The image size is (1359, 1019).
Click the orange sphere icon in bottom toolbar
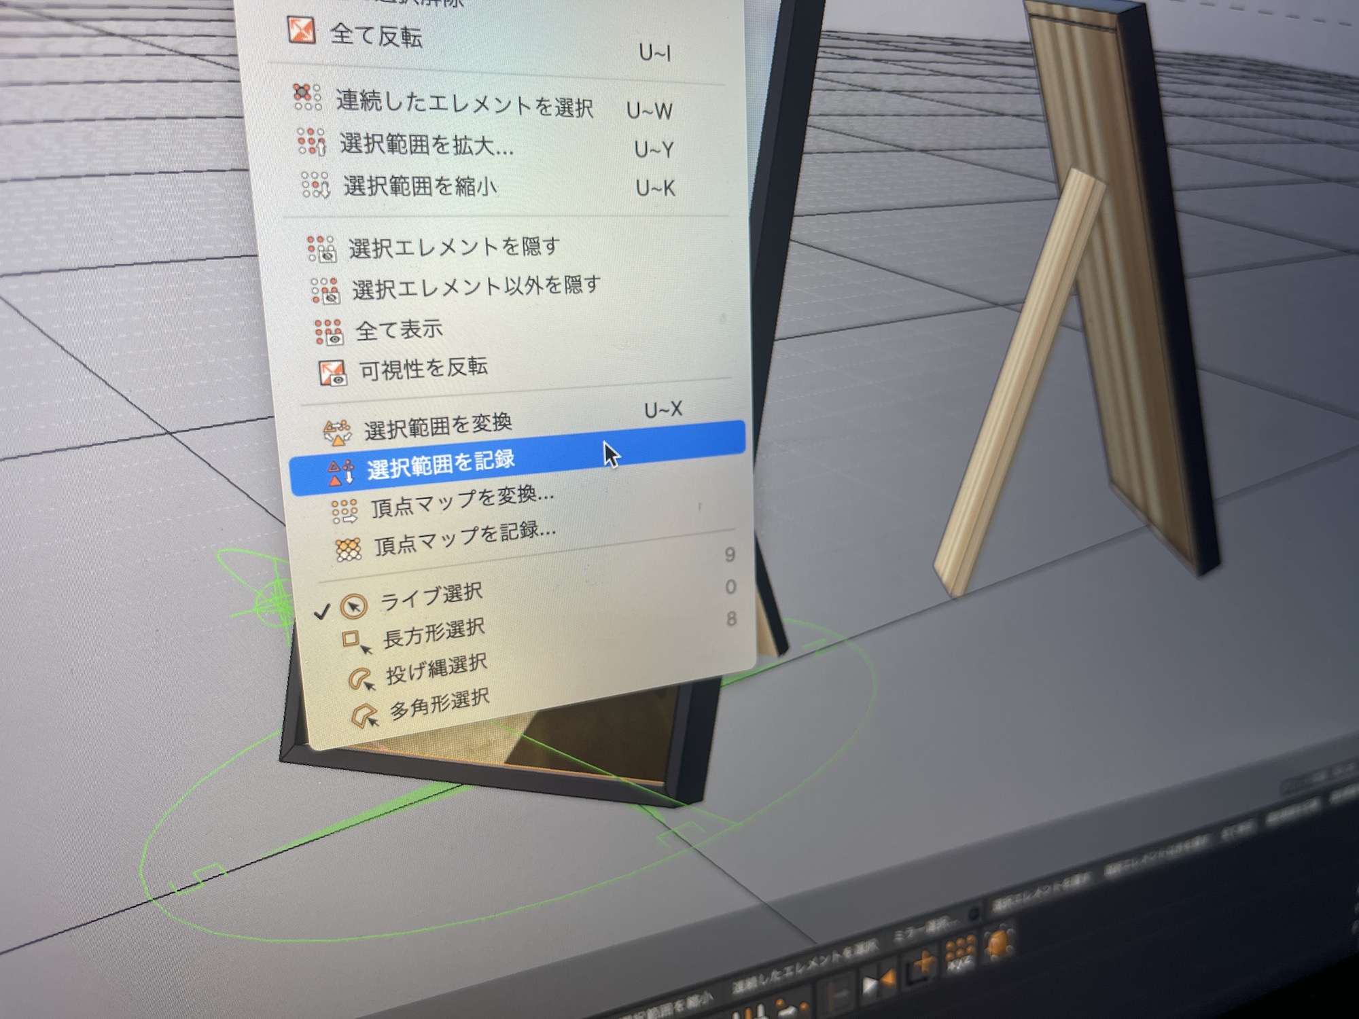[x=998, y=945]
